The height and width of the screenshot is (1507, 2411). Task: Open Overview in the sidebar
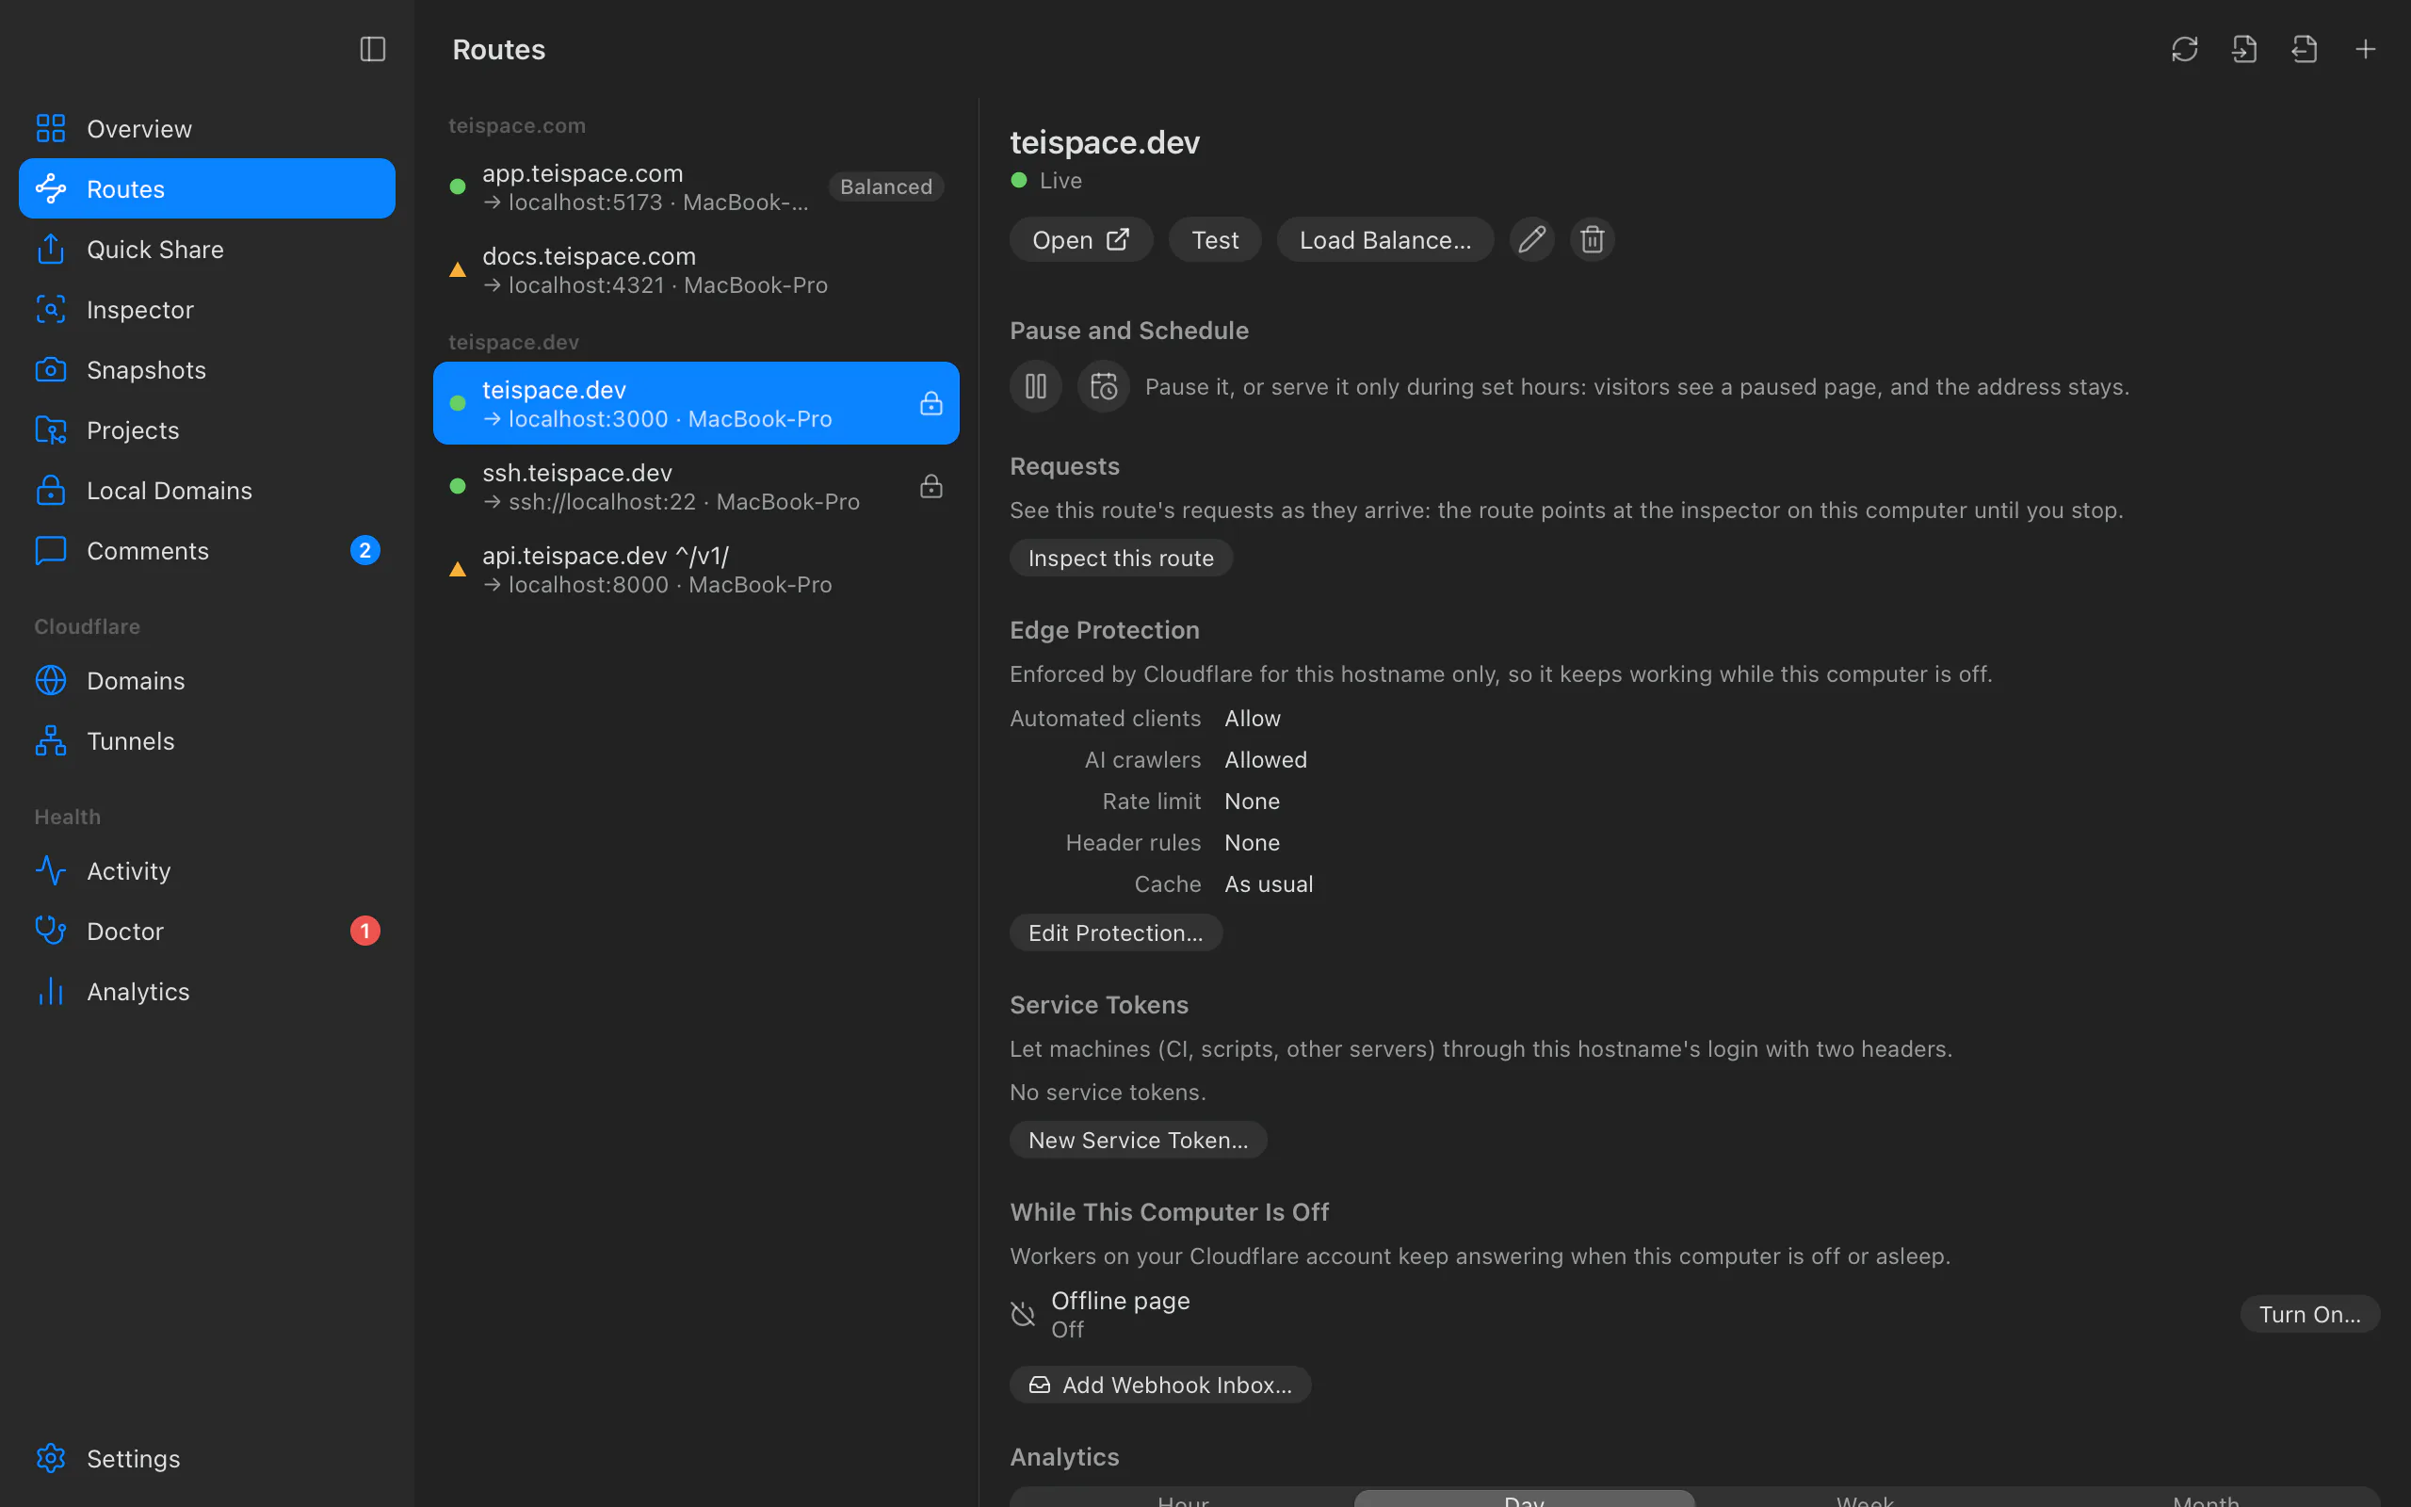pyautogui.click(x=207, y=129)
